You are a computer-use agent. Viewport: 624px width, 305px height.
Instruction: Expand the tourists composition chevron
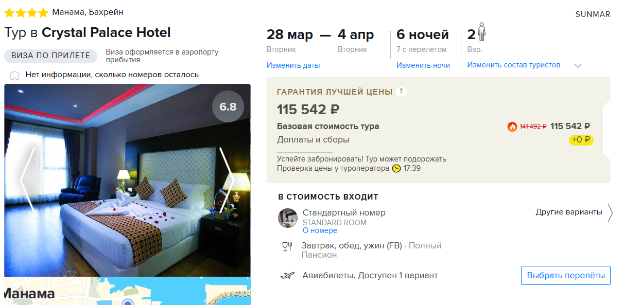(578, 66)
